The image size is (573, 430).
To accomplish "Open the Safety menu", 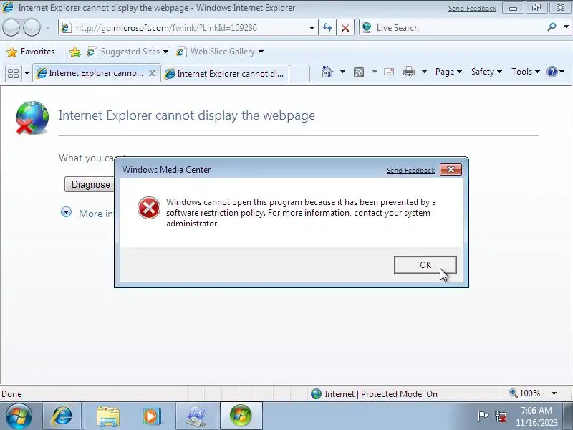I will pyautogui.click(x=486, y=72).
